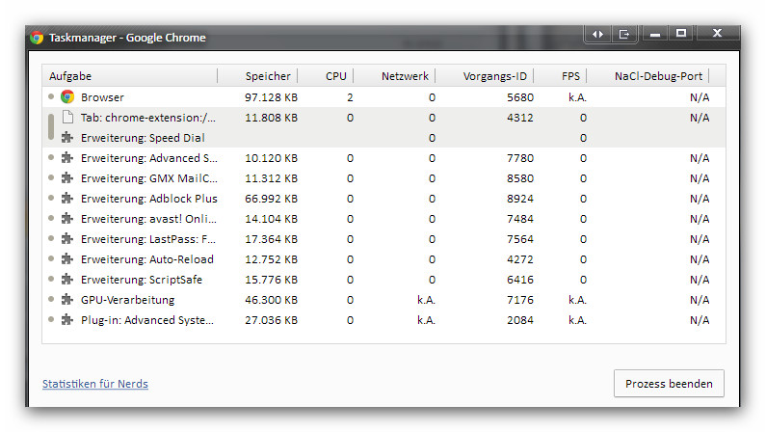Minimize the Taskmanager window
Viewport: 766px width, 432px height.
655,34
